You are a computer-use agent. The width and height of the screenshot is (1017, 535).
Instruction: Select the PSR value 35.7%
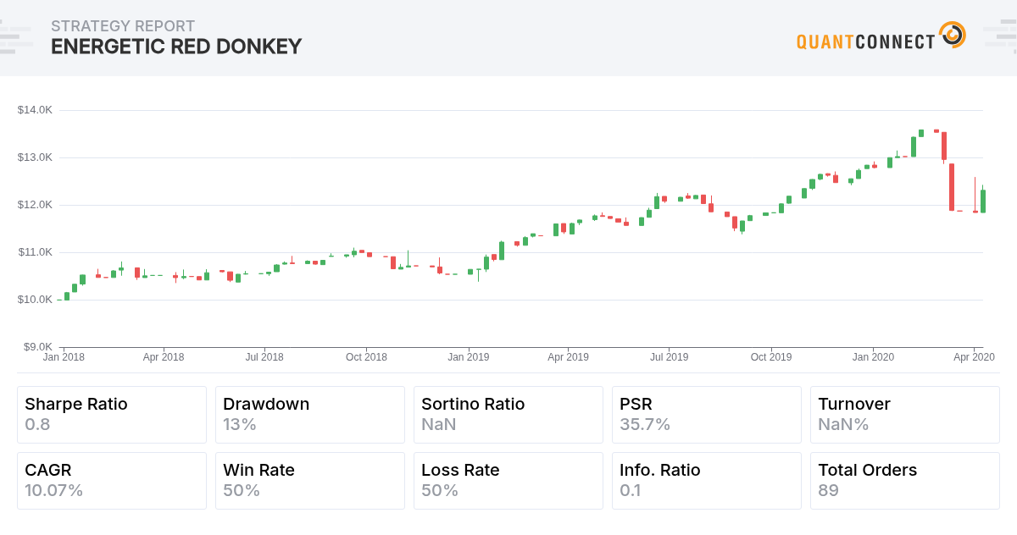pos(645,424)
